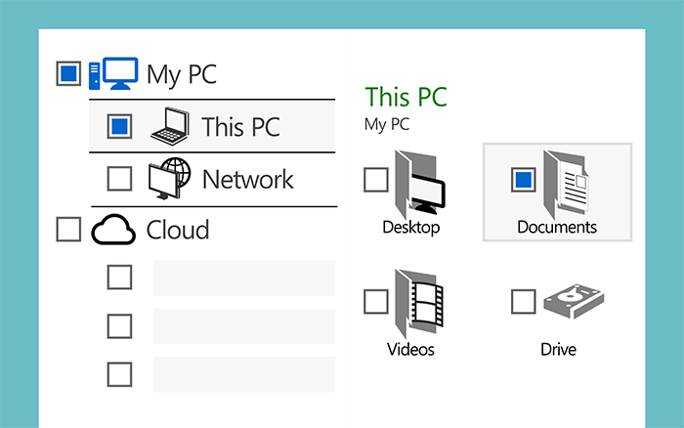Select the Drive hard disk icon

[574, 301]
